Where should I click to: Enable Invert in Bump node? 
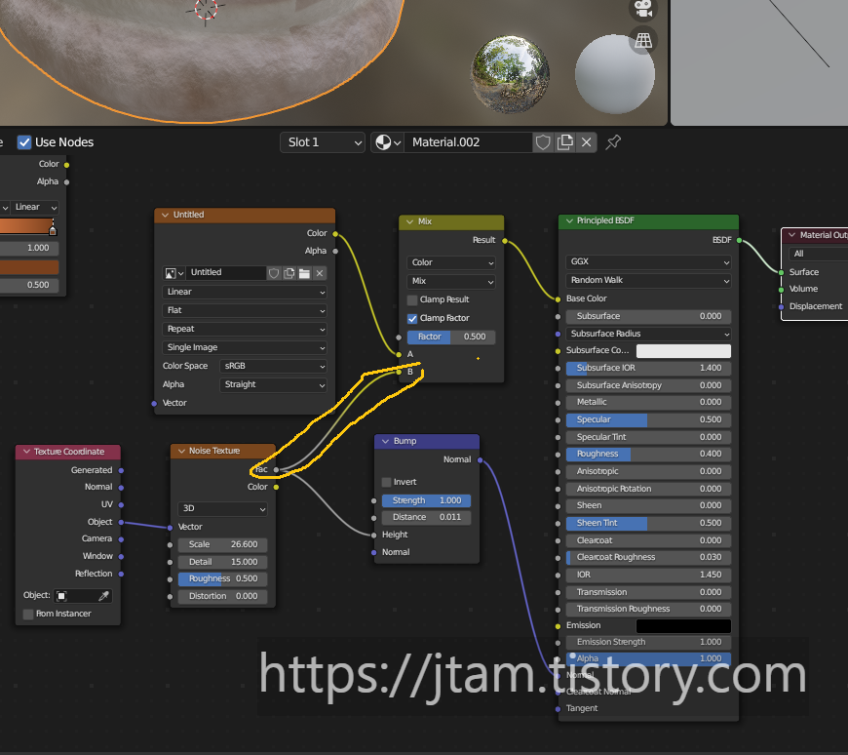(386, 482)
